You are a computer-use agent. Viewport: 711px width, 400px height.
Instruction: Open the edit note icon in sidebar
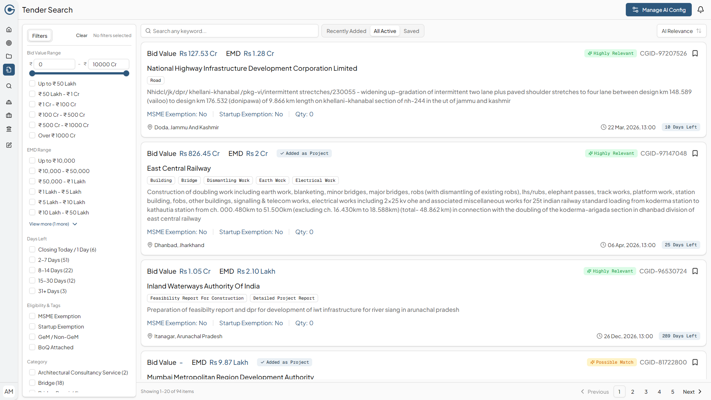[x=9, y=145]
